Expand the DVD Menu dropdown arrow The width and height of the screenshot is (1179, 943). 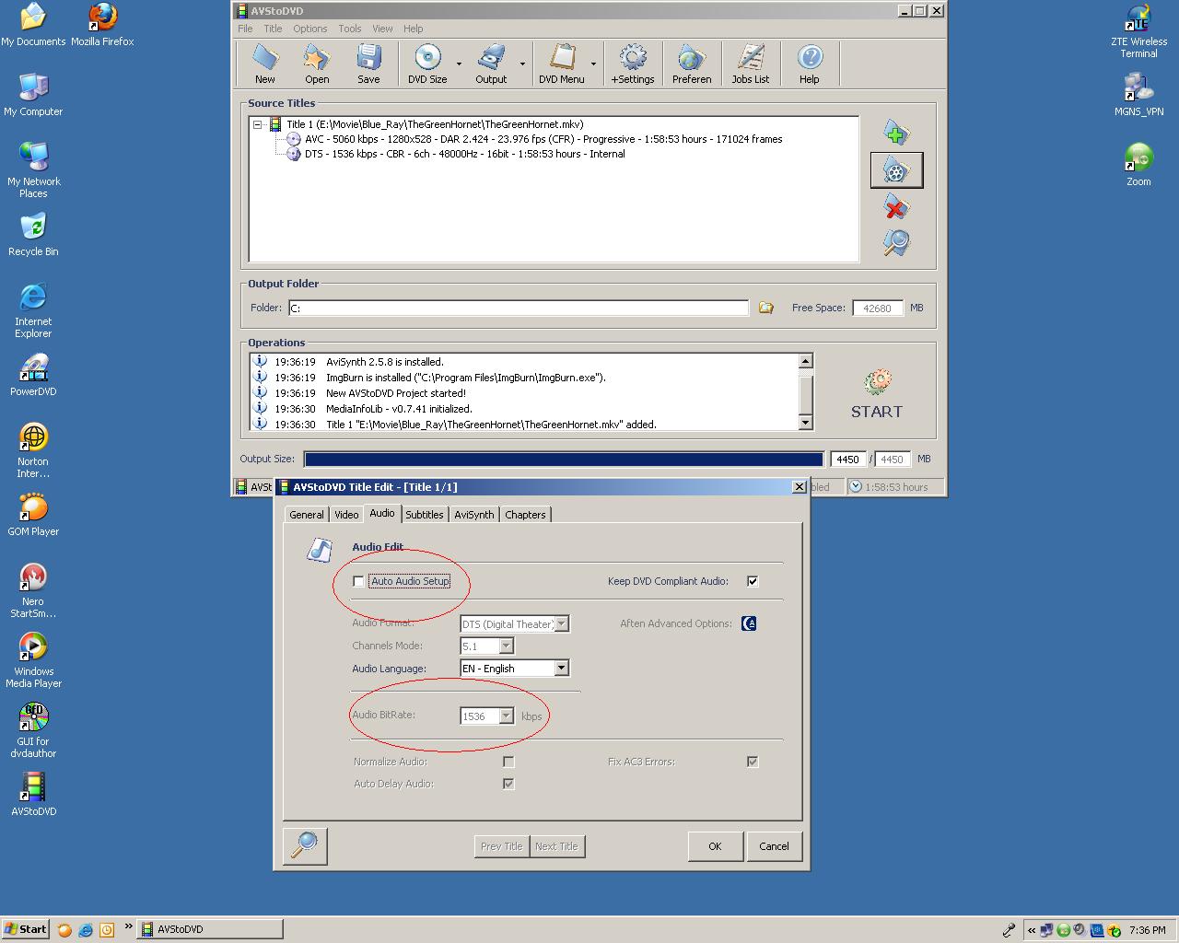tap(593, 64)
